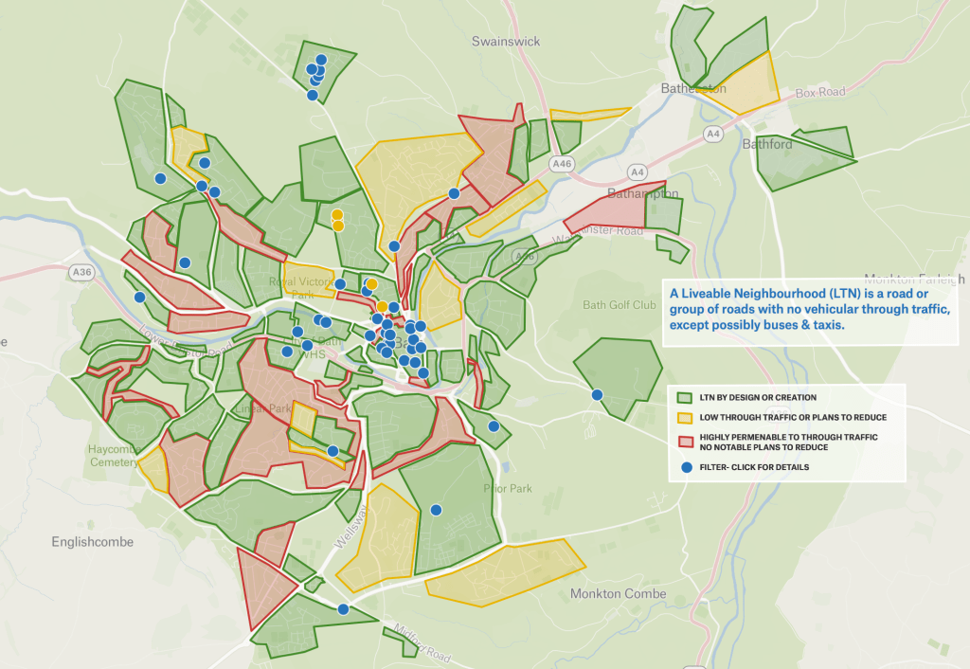970x669 pixels.
Task: Click the blue filter marker east of Bath Golf Club
Action: pyautogui.click(x=597, y=394)
